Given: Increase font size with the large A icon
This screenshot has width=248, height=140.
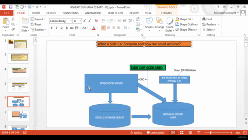Looking at the screenshot, I should point(84,21).
